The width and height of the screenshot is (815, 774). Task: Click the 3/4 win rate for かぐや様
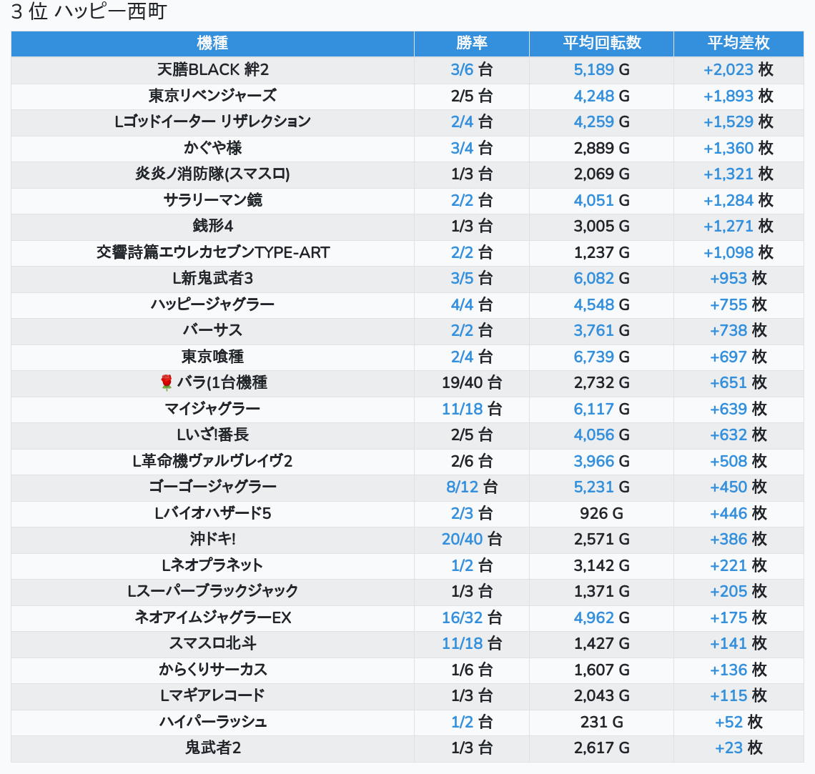[x=462, y=148]
